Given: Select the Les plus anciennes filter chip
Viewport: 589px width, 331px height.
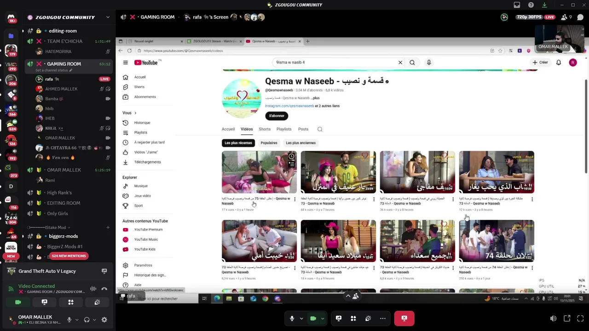Looking at the screenshot, I should (301, 143).
